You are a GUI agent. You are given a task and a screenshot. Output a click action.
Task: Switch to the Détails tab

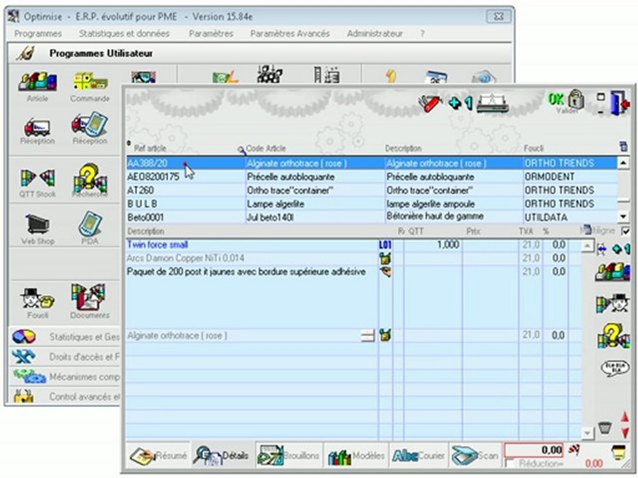[x=222, y=455]
